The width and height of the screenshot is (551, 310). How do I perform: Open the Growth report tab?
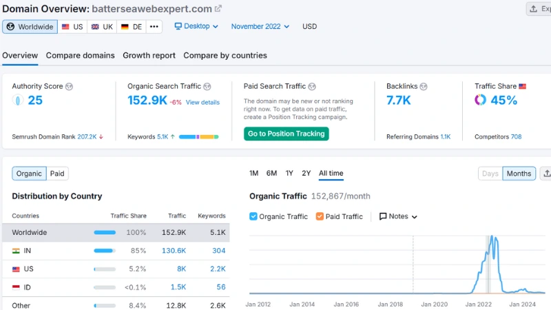point(149,56)
